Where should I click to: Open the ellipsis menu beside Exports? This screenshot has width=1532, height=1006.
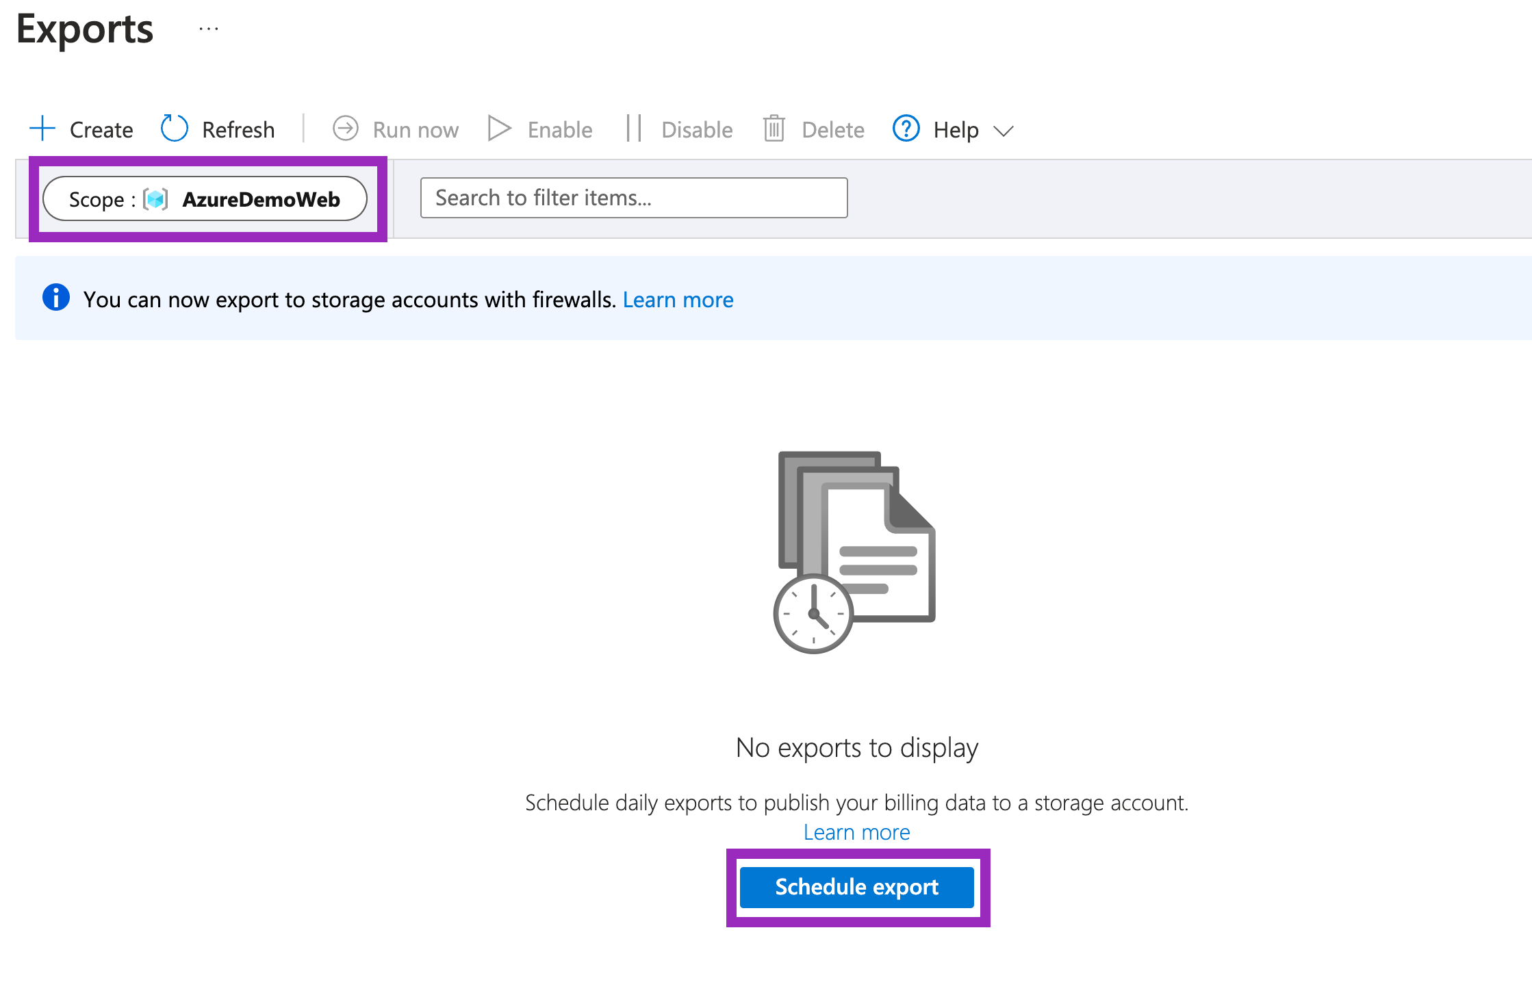(x=209, y=29)
